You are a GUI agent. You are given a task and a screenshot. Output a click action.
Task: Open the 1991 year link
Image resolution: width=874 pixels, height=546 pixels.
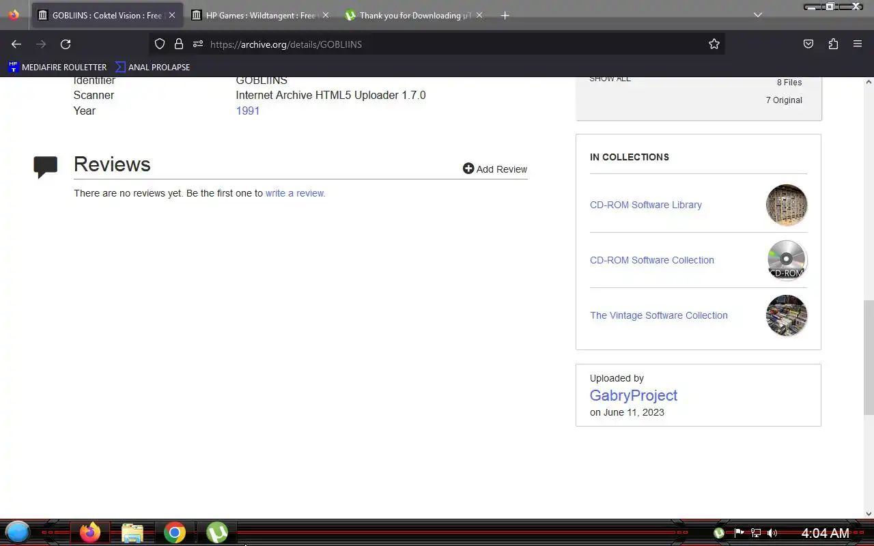point(248,111)
